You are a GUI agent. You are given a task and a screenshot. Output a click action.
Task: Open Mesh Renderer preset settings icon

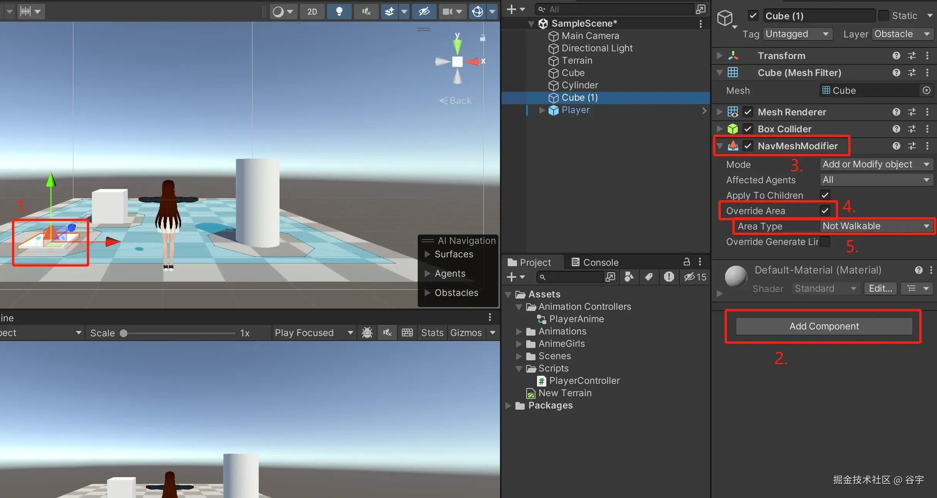(912, 112)
